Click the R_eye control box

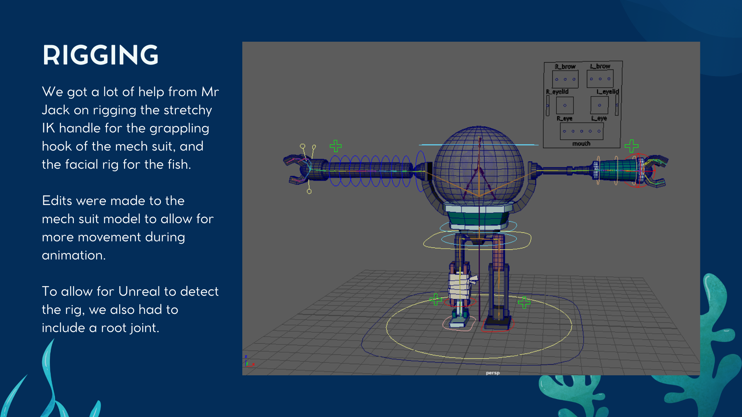(x=565, y=105)
